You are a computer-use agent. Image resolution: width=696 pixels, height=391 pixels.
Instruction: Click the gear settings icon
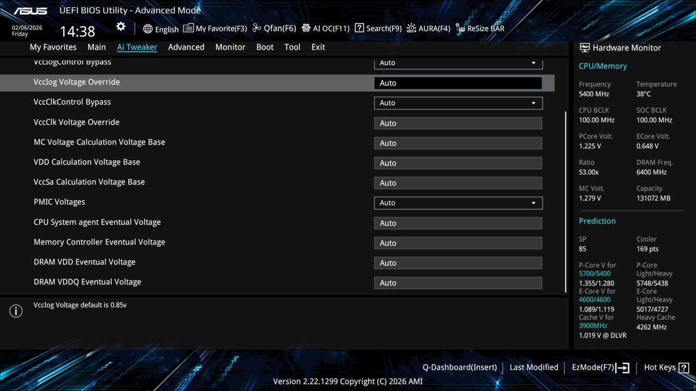pos(120,26)
